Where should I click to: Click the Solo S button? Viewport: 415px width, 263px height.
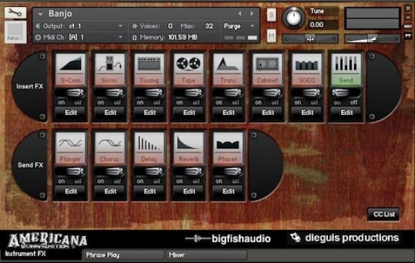[x=271, y=15]
